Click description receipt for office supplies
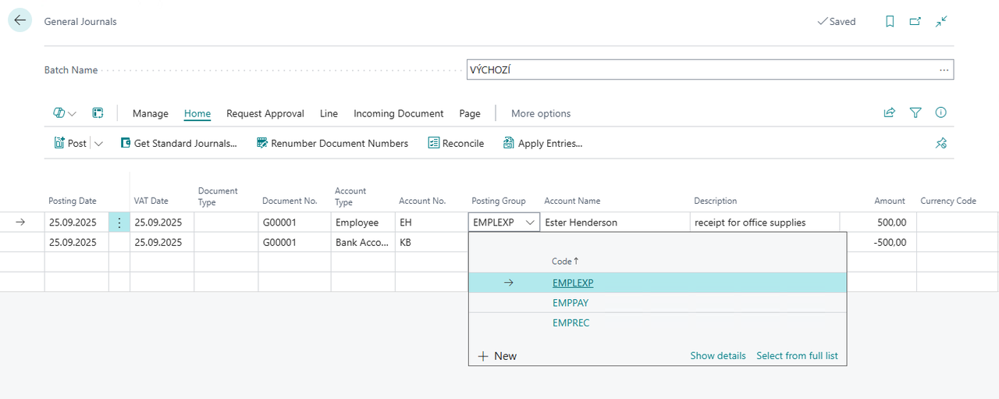 pos(766,223)
